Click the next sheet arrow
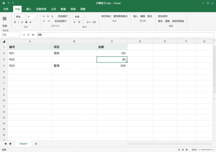Screen dimensions: 216x152 click(x=11, y=144)
